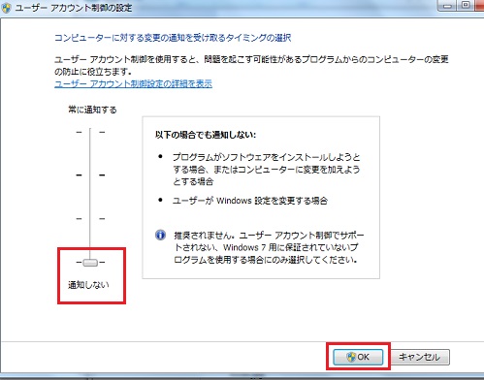Click the OK button with shield
This screenshot has height=380, width=484.
(x=358, y=357)
